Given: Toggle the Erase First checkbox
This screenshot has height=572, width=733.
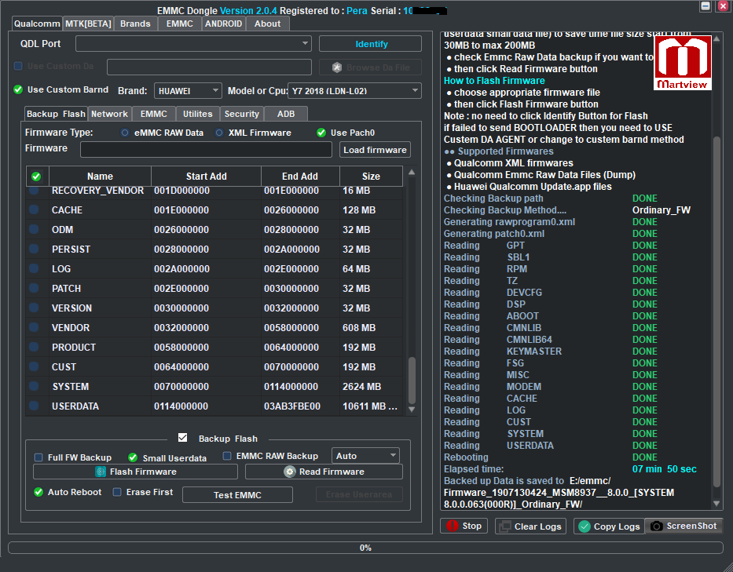Looking at the screenshot, I should coord(117,492).
